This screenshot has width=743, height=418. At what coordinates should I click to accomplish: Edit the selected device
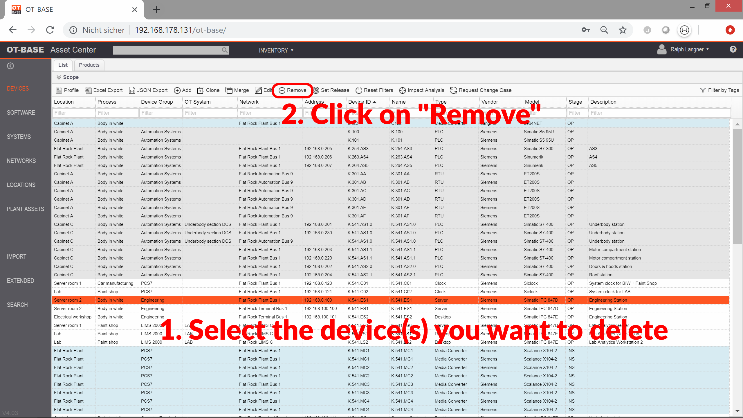[x=263, y=90]
